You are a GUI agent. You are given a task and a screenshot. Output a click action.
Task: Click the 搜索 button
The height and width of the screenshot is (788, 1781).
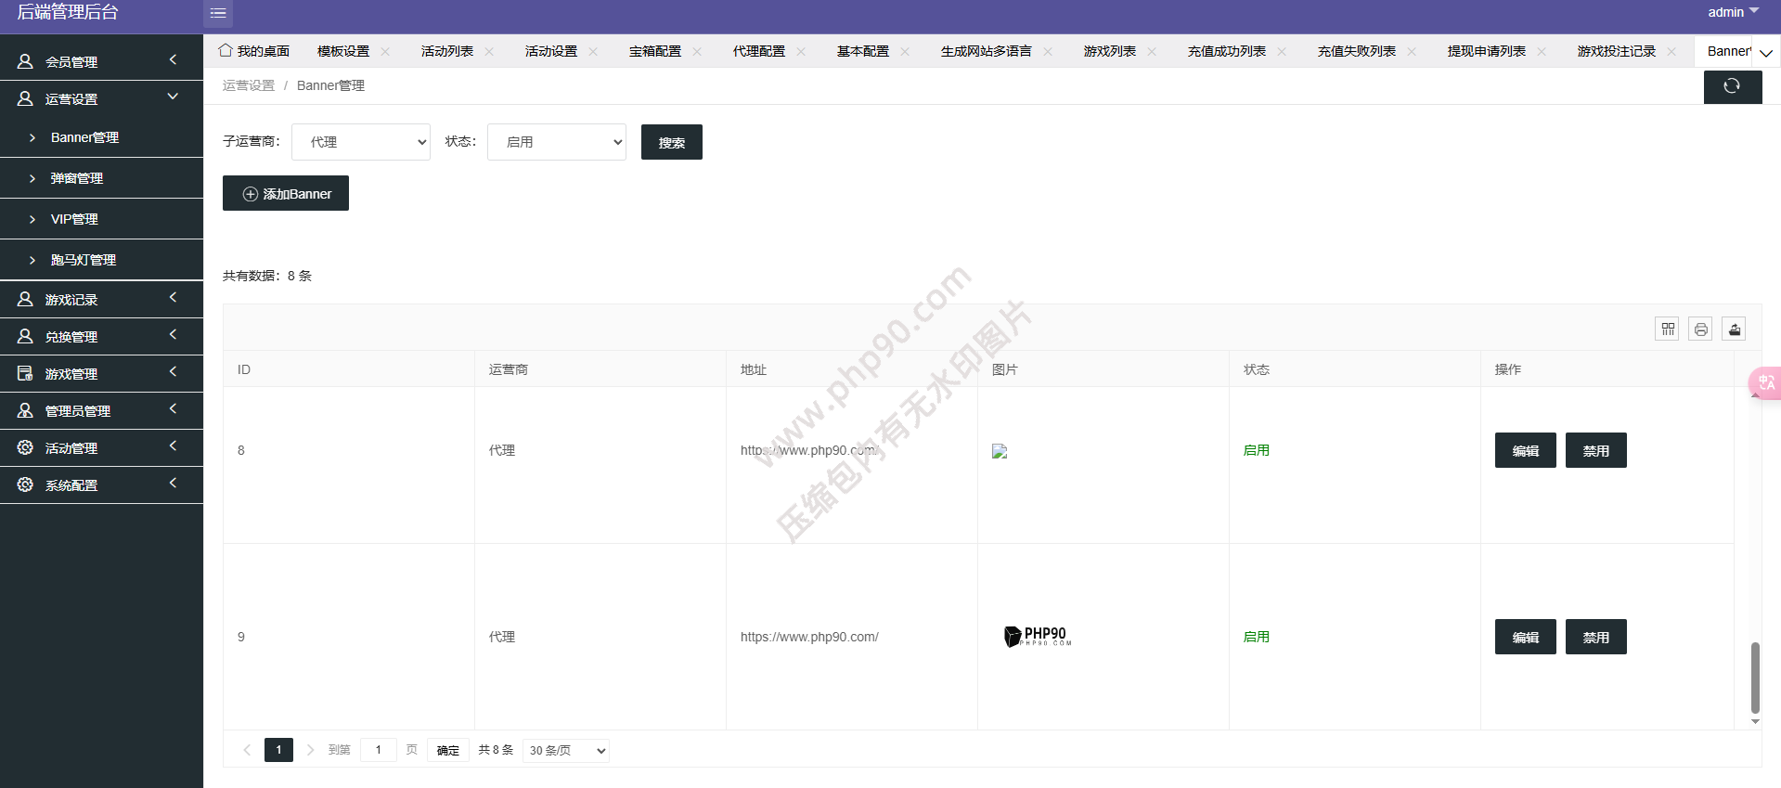[x=671, y=142]
